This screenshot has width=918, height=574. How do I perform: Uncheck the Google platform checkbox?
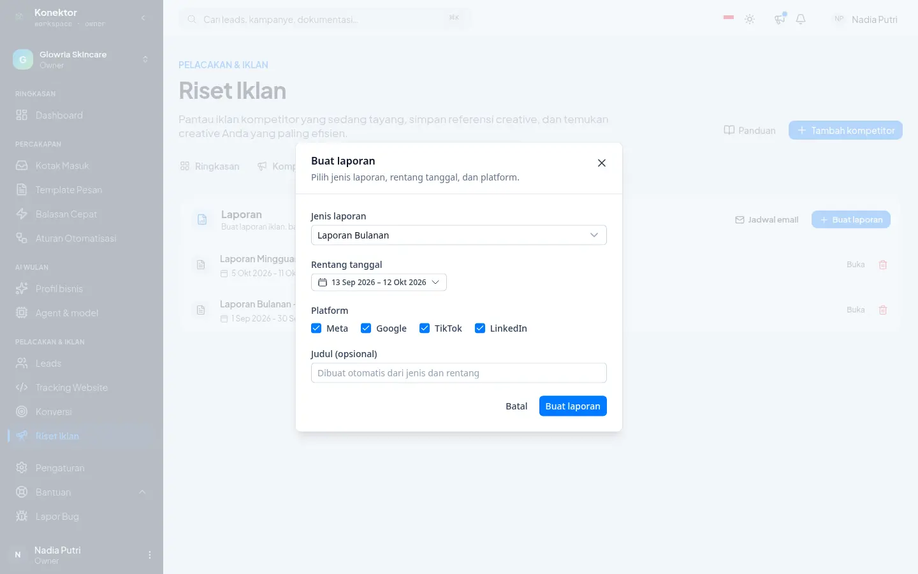[x=366, y=328]
